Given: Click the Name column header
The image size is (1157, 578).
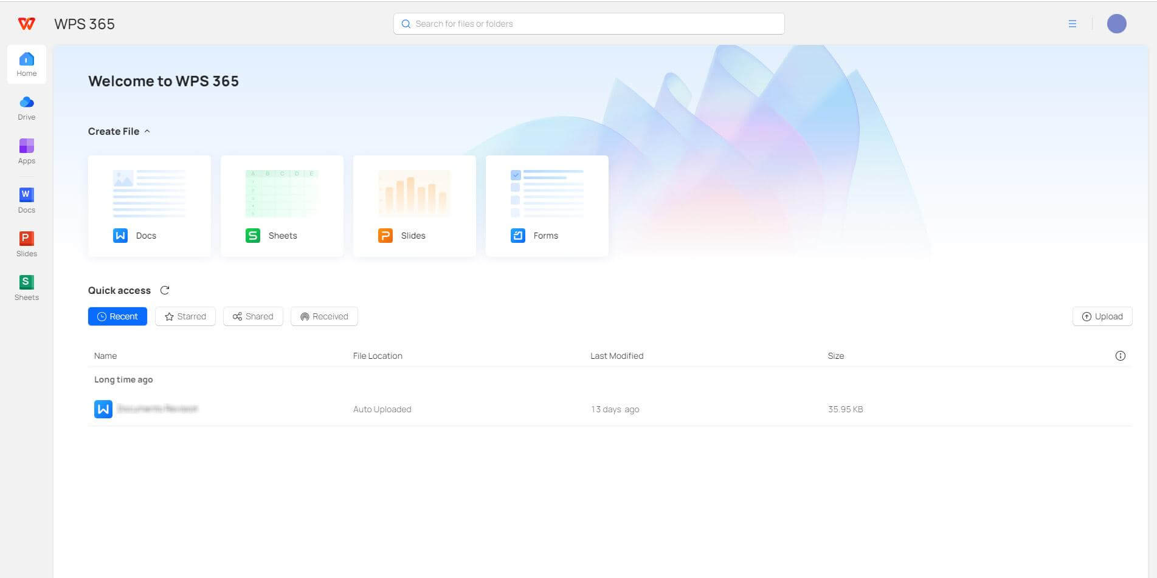Looking at the screenshot, I should click(105, 356).
